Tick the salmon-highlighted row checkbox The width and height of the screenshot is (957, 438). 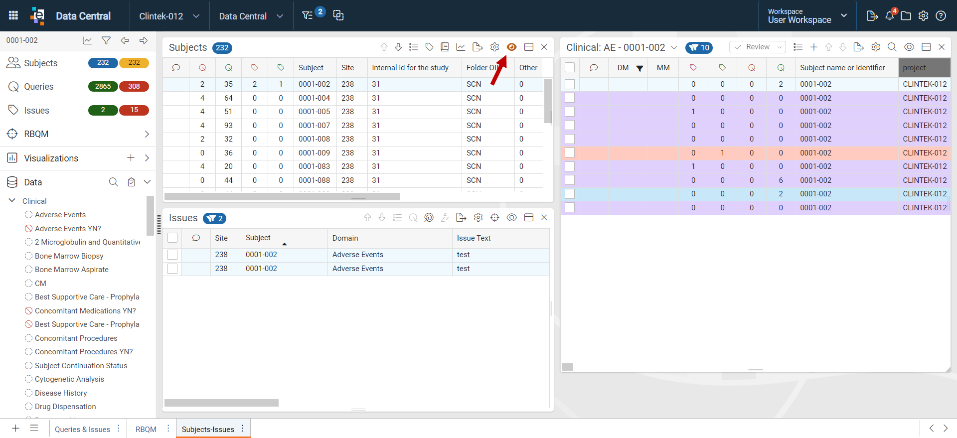(x=570, y=153)
